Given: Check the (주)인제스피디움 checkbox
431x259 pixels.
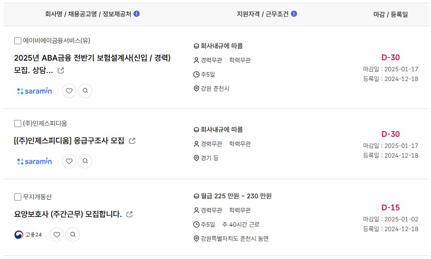Looking at the screenshot, I should pos(18,124).
